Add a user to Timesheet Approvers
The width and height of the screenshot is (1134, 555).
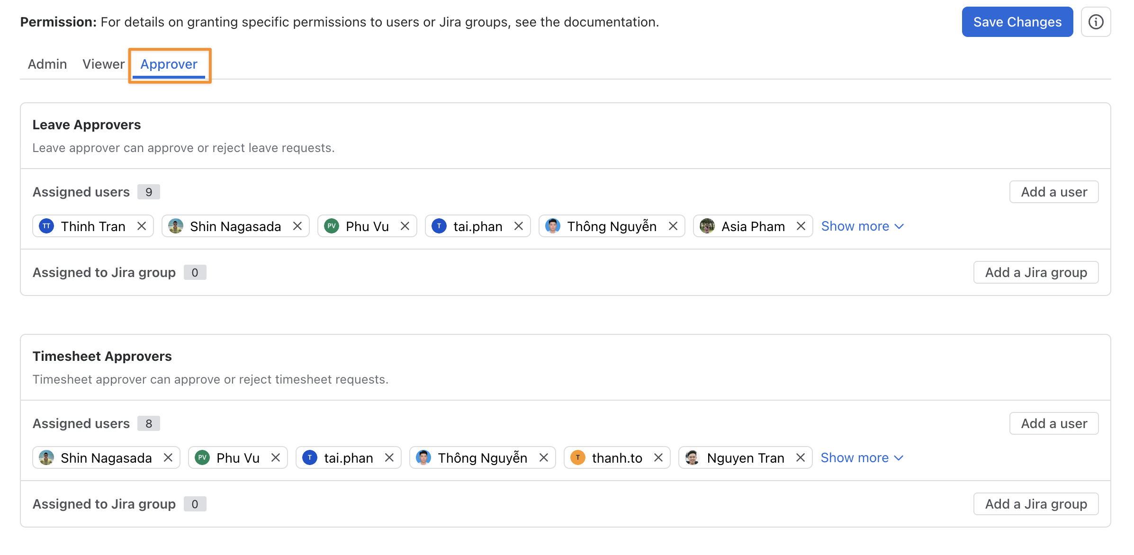coord(1054,423)
